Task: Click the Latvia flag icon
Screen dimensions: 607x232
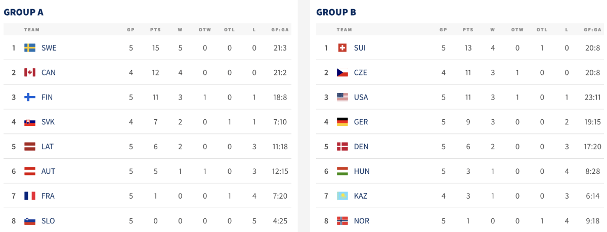Action: click(x=30, y=147)
